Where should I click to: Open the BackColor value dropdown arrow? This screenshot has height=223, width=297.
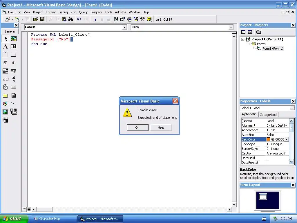[x=286, y=139]
